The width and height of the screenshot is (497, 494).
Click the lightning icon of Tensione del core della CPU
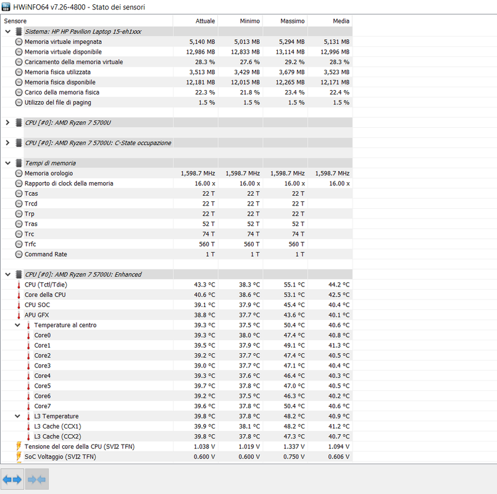(x=19, y=446)
